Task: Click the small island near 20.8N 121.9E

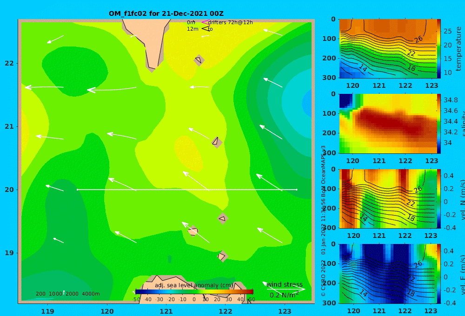Action: click(217, 142)
